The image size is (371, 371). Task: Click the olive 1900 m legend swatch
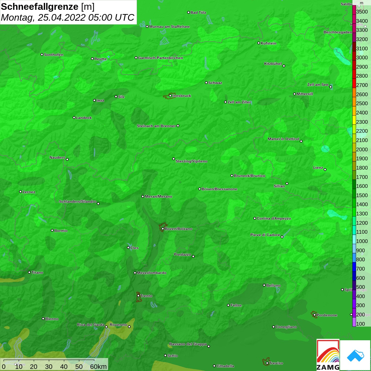click(354, 157)
